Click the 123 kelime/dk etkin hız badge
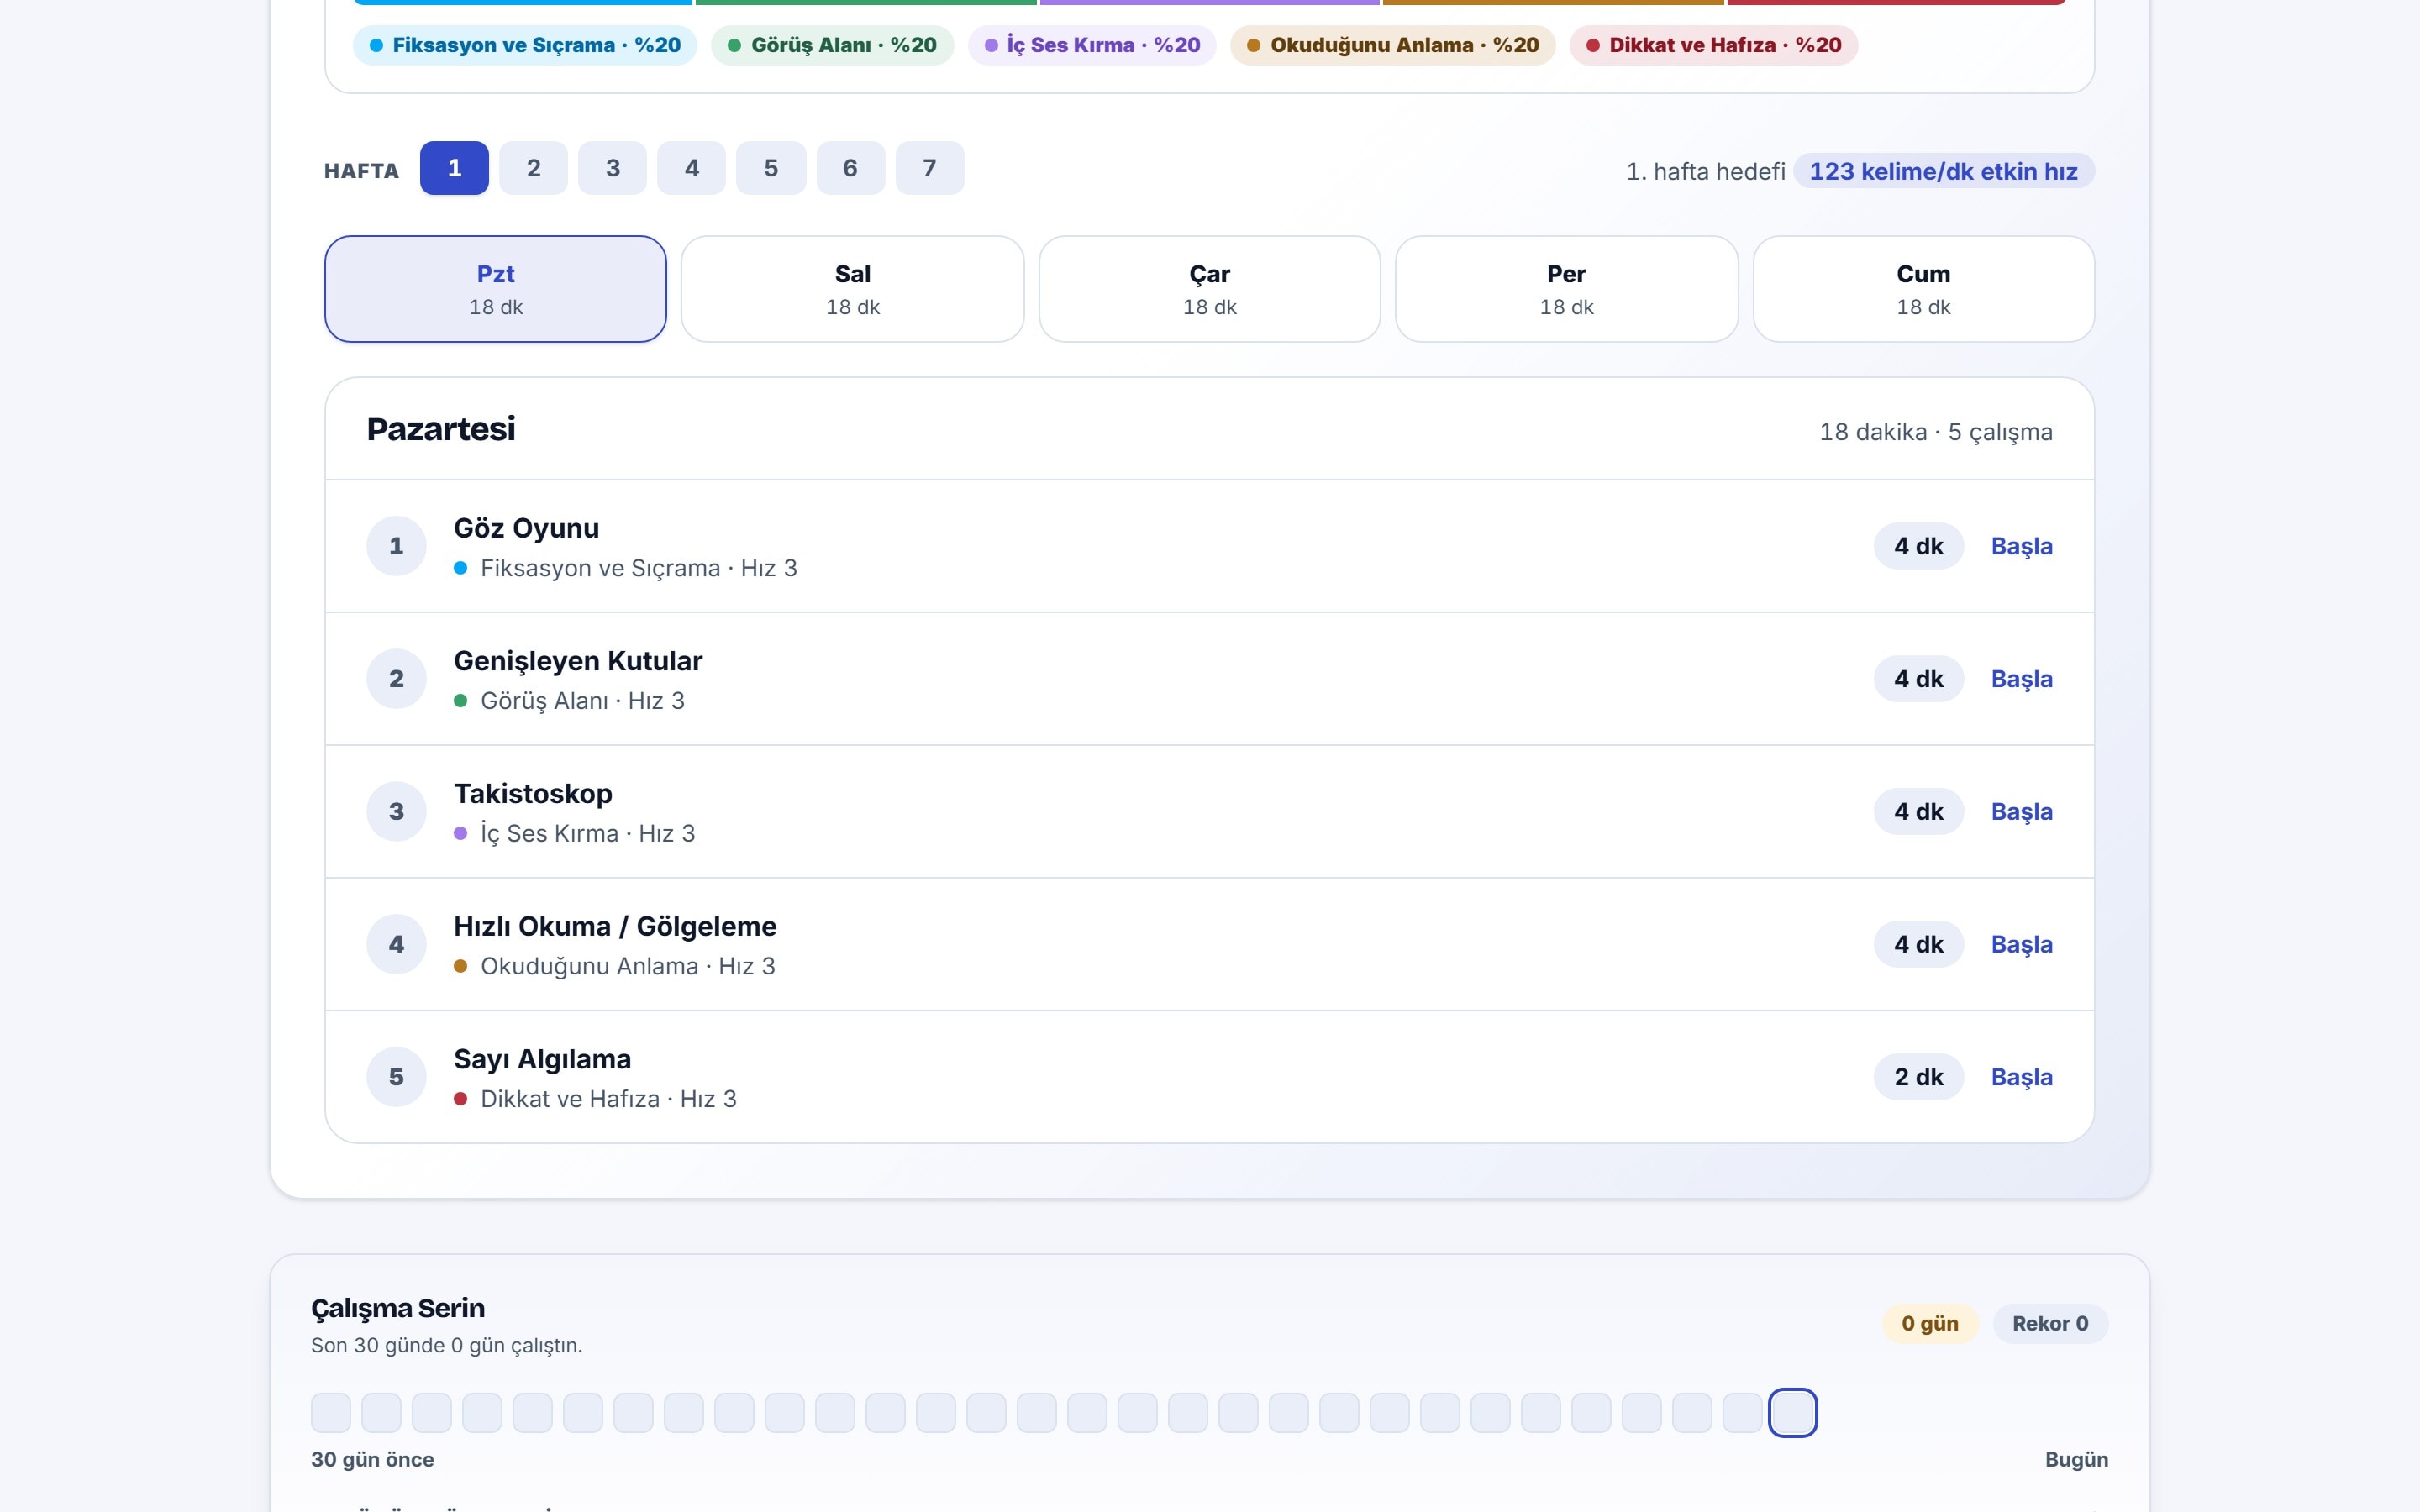Screen dimensions: 2420x1512 [1944, 171]
